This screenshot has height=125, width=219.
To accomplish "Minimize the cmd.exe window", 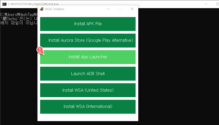I will 206,4.
